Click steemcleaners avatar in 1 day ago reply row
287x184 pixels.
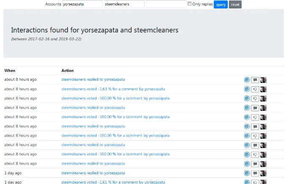click(247, 173)
